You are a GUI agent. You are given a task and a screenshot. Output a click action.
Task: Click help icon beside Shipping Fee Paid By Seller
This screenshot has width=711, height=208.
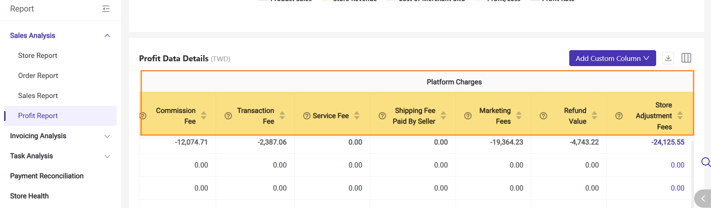tap(382, 116)
